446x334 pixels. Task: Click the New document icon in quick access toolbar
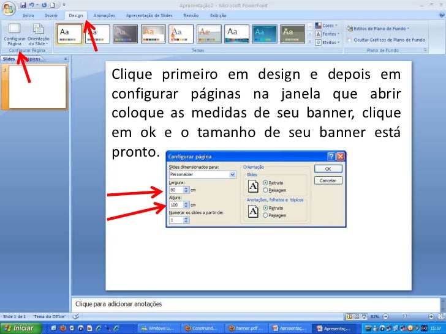[x=53, y=5]
